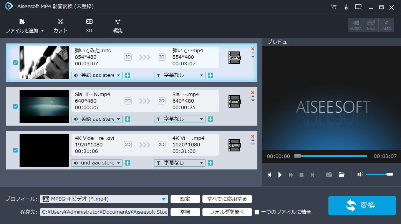The width and height of the screenshot is (401, 224).
Task: Remove Sia file with orange X
Action: [x=253, y=92]
